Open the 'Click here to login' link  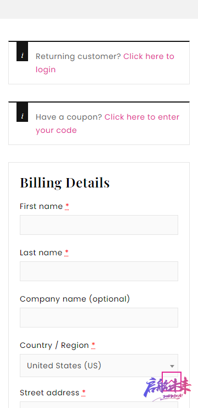tap(105, 63)
